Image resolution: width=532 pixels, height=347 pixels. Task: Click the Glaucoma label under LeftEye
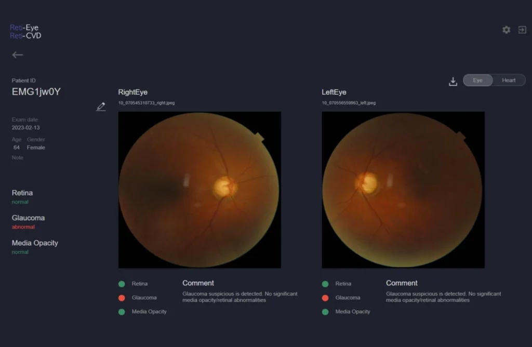348,298
